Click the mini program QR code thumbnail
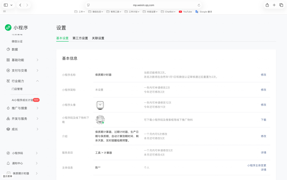This screenshot has height=180, width=287. 99,119
